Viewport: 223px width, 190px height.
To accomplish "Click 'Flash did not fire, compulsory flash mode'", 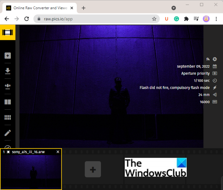I will [x=175, y=88].
